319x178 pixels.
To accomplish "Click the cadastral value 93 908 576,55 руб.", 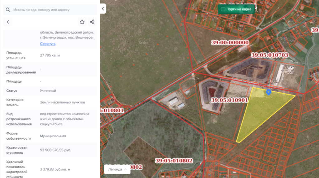I will [55, 150].
